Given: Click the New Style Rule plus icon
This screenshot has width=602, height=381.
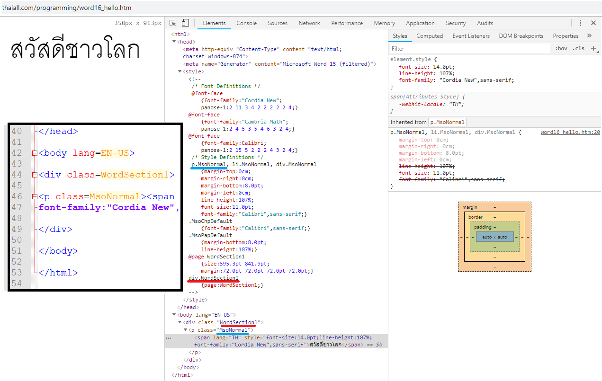Looking at the screenshot, I should click(593, 48).
